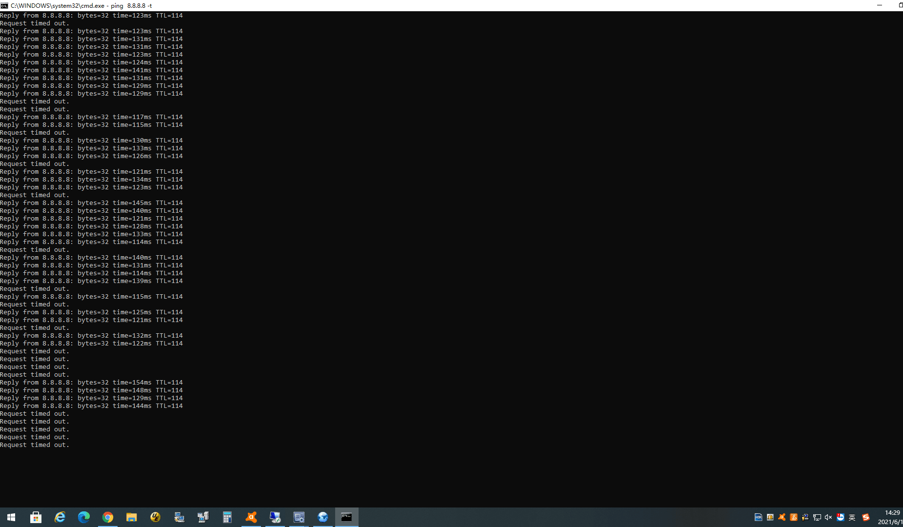Click the reply line with time=148ms
This screenshot has width=903, height=527.
91,390
